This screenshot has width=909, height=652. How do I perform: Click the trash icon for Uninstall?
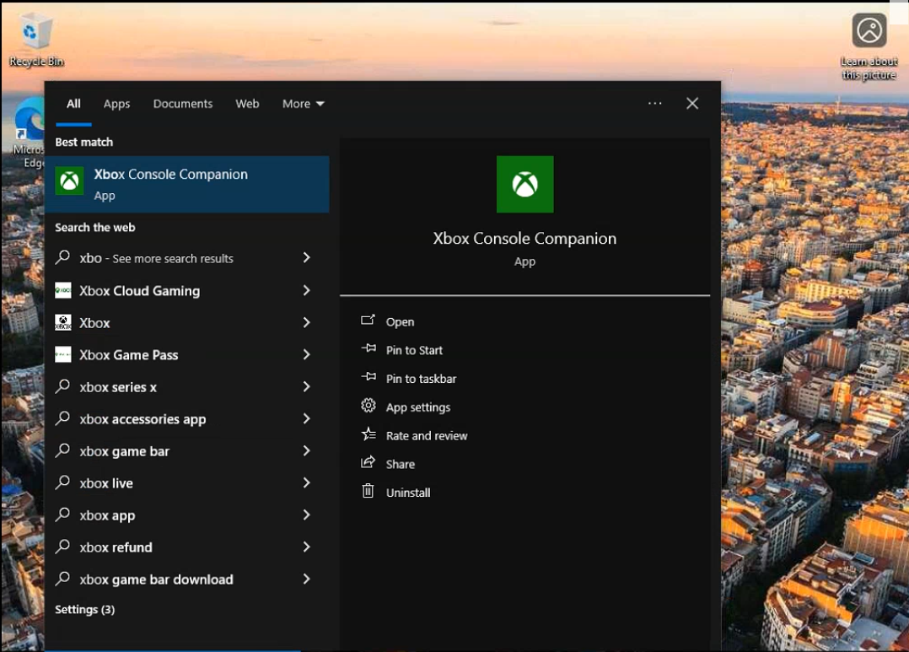(x=368, y=492)
